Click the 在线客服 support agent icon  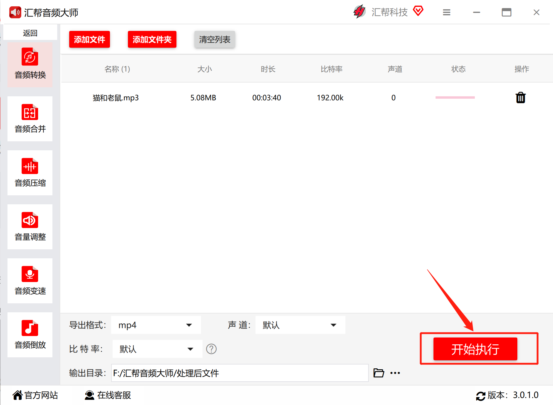pyautogui.click(x=89, y=395)
